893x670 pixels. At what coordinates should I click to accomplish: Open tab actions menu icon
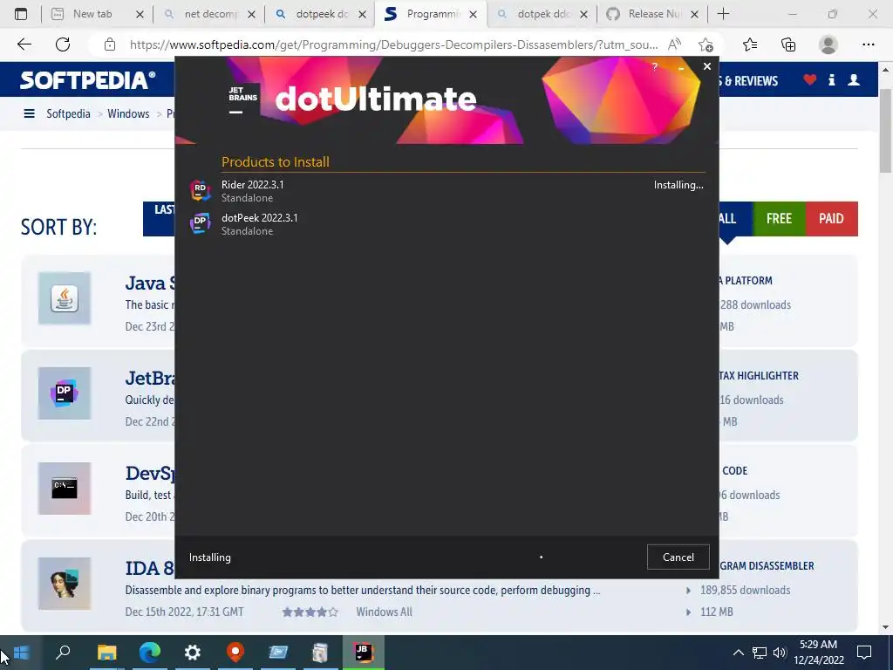tap(21, 14)
